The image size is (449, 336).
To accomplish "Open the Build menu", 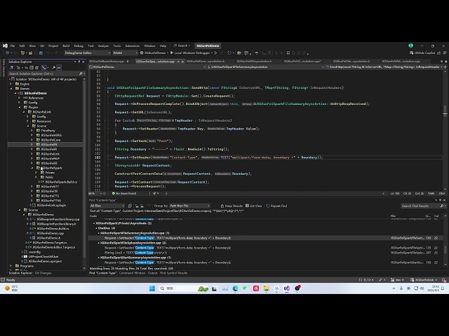I will click(x=66, y=45).
